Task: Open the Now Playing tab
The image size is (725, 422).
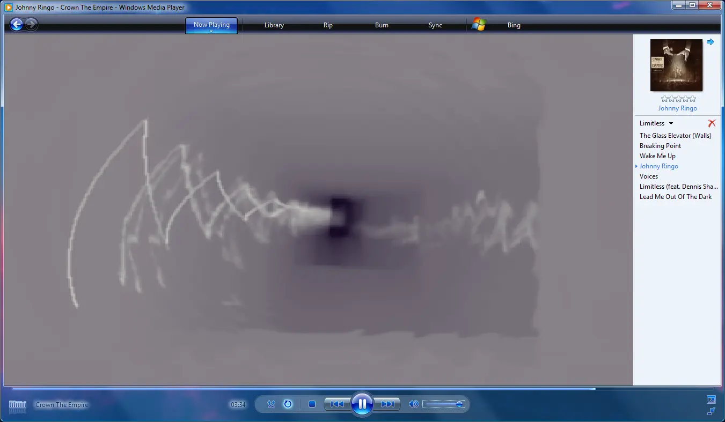Action: pyautogui.click(x=211, y=25)
